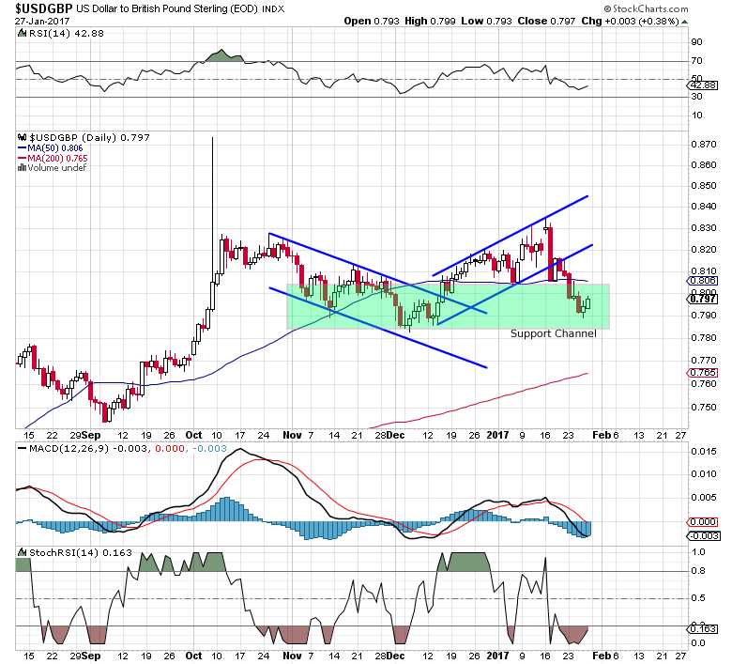Click the Volume bars legend icon

pyautogui.click(x=22, y=168)
